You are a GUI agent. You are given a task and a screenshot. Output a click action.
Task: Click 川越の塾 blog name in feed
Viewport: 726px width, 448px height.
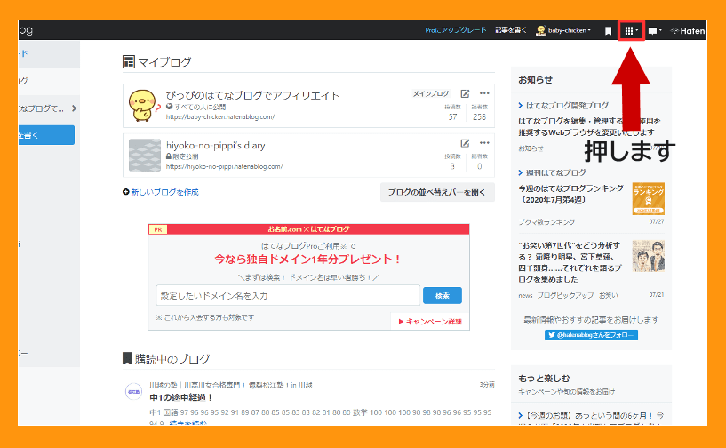230,385
